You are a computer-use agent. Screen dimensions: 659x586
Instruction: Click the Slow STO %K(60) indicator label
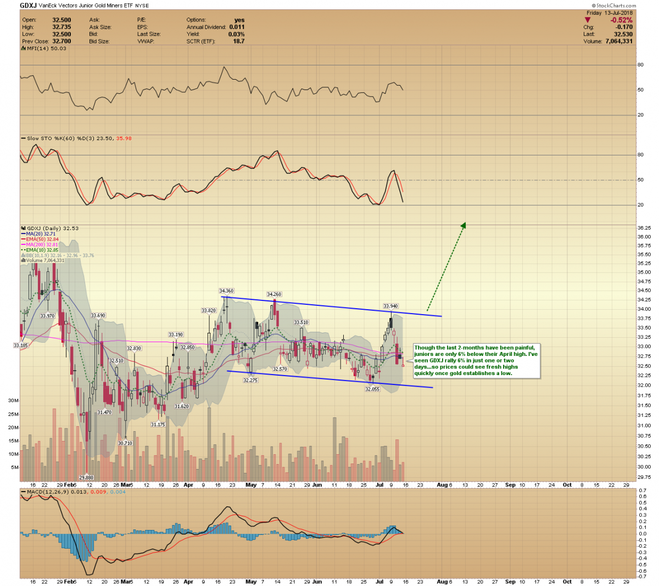[x=51, y=138]
